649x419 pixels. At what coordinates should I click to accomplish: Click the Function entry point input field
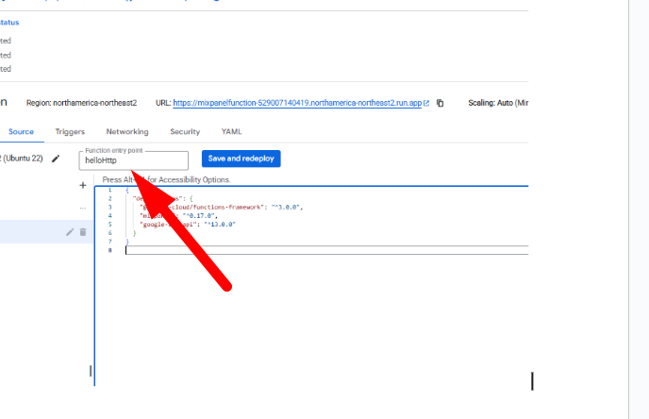click(133, 160)
